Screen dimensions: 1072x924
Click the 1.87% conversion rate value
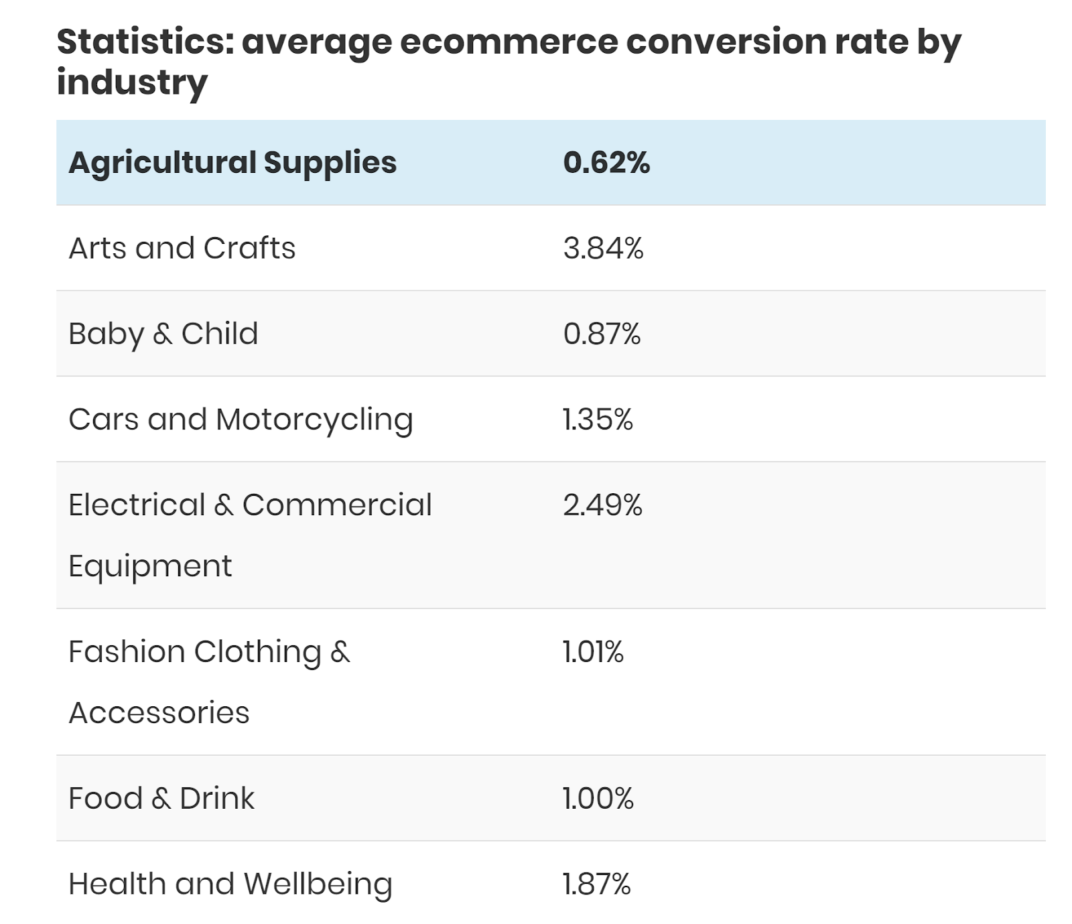[x=596, y=884]
